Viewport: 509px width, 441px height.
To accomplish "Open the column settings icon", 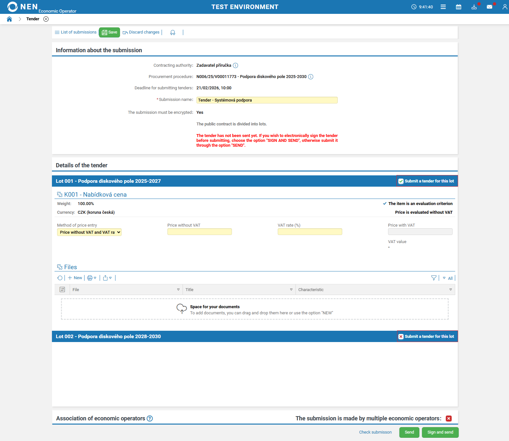I will (62, 289).
